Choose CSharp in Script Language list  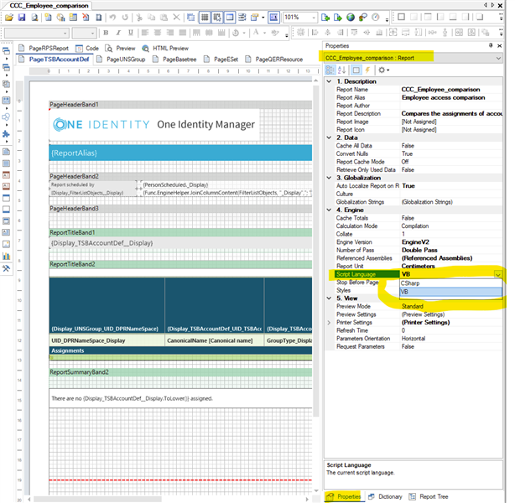(450, 283)
